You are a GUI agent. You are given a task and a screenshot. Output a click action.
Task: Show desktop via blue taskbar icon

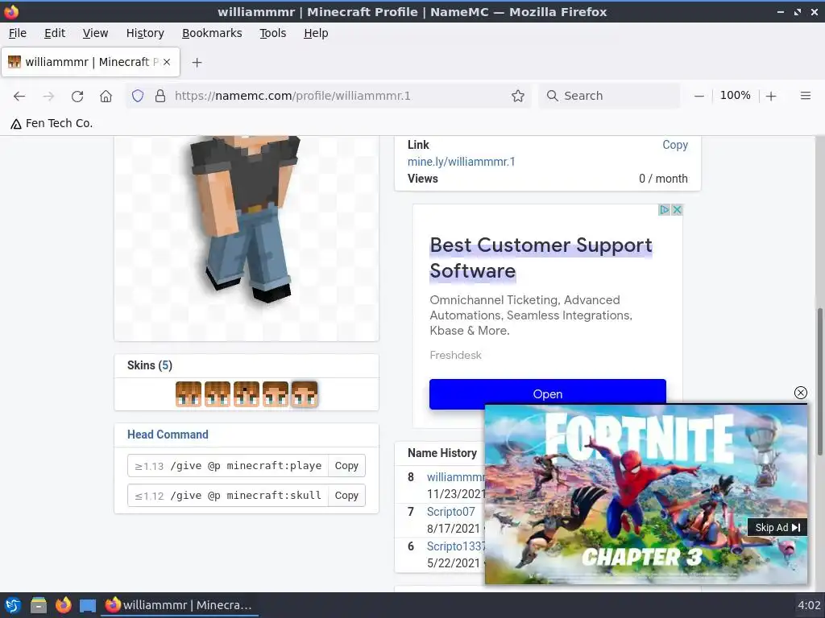(88, 605)
